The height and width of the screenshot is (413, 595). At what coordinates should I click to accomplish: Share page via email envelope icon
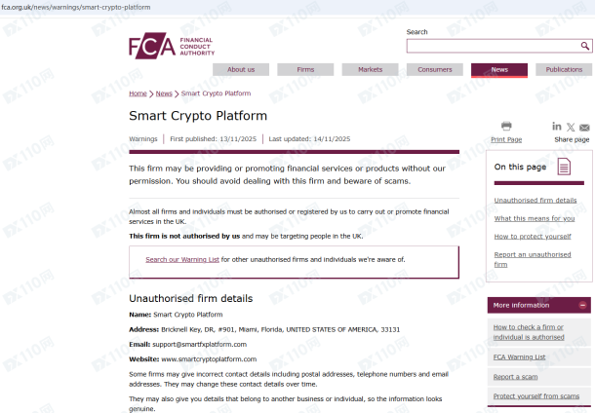[584, 127]
